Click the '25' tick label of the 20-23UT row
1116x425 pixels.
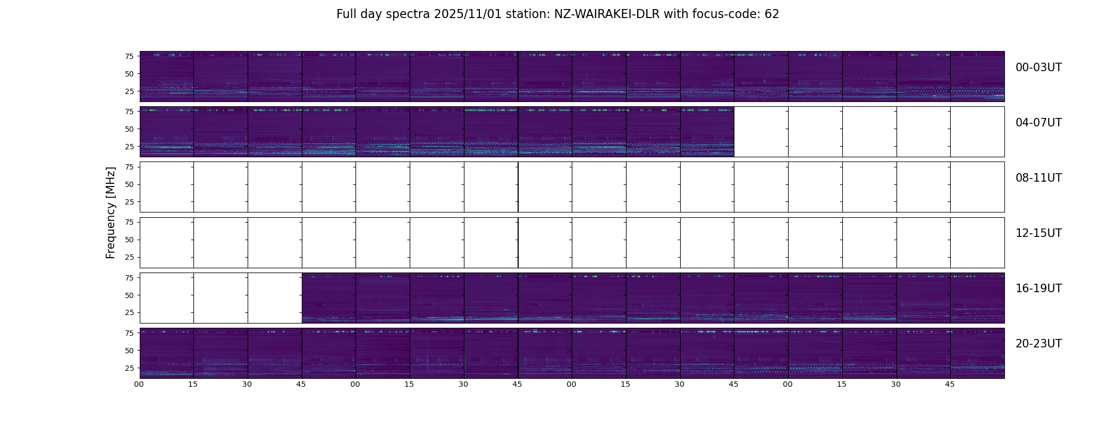tap(129, 368)
